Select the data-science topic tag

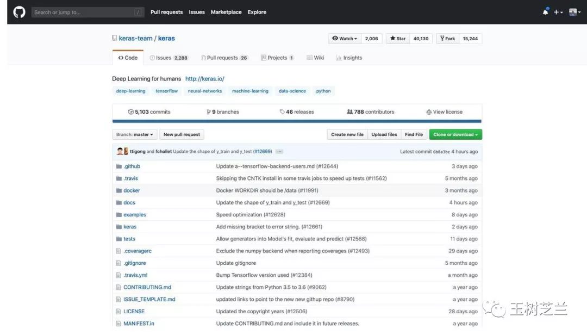292,91
